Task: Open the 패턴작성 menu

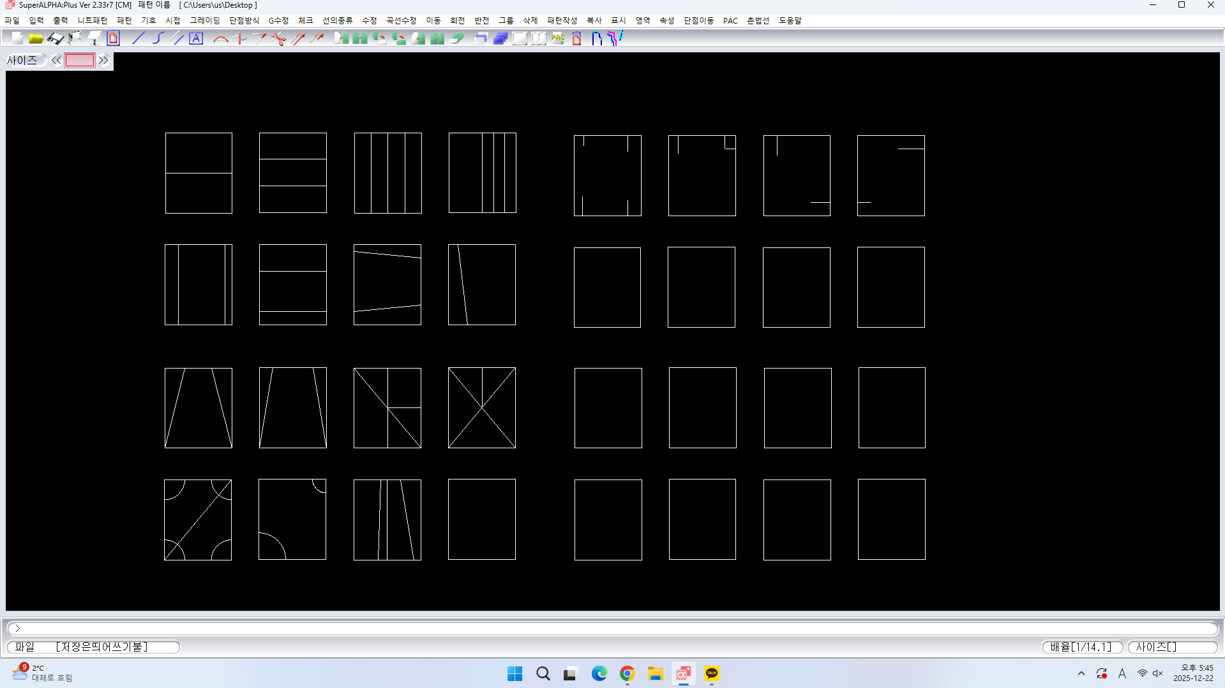Action: click(x=562, y=20)
